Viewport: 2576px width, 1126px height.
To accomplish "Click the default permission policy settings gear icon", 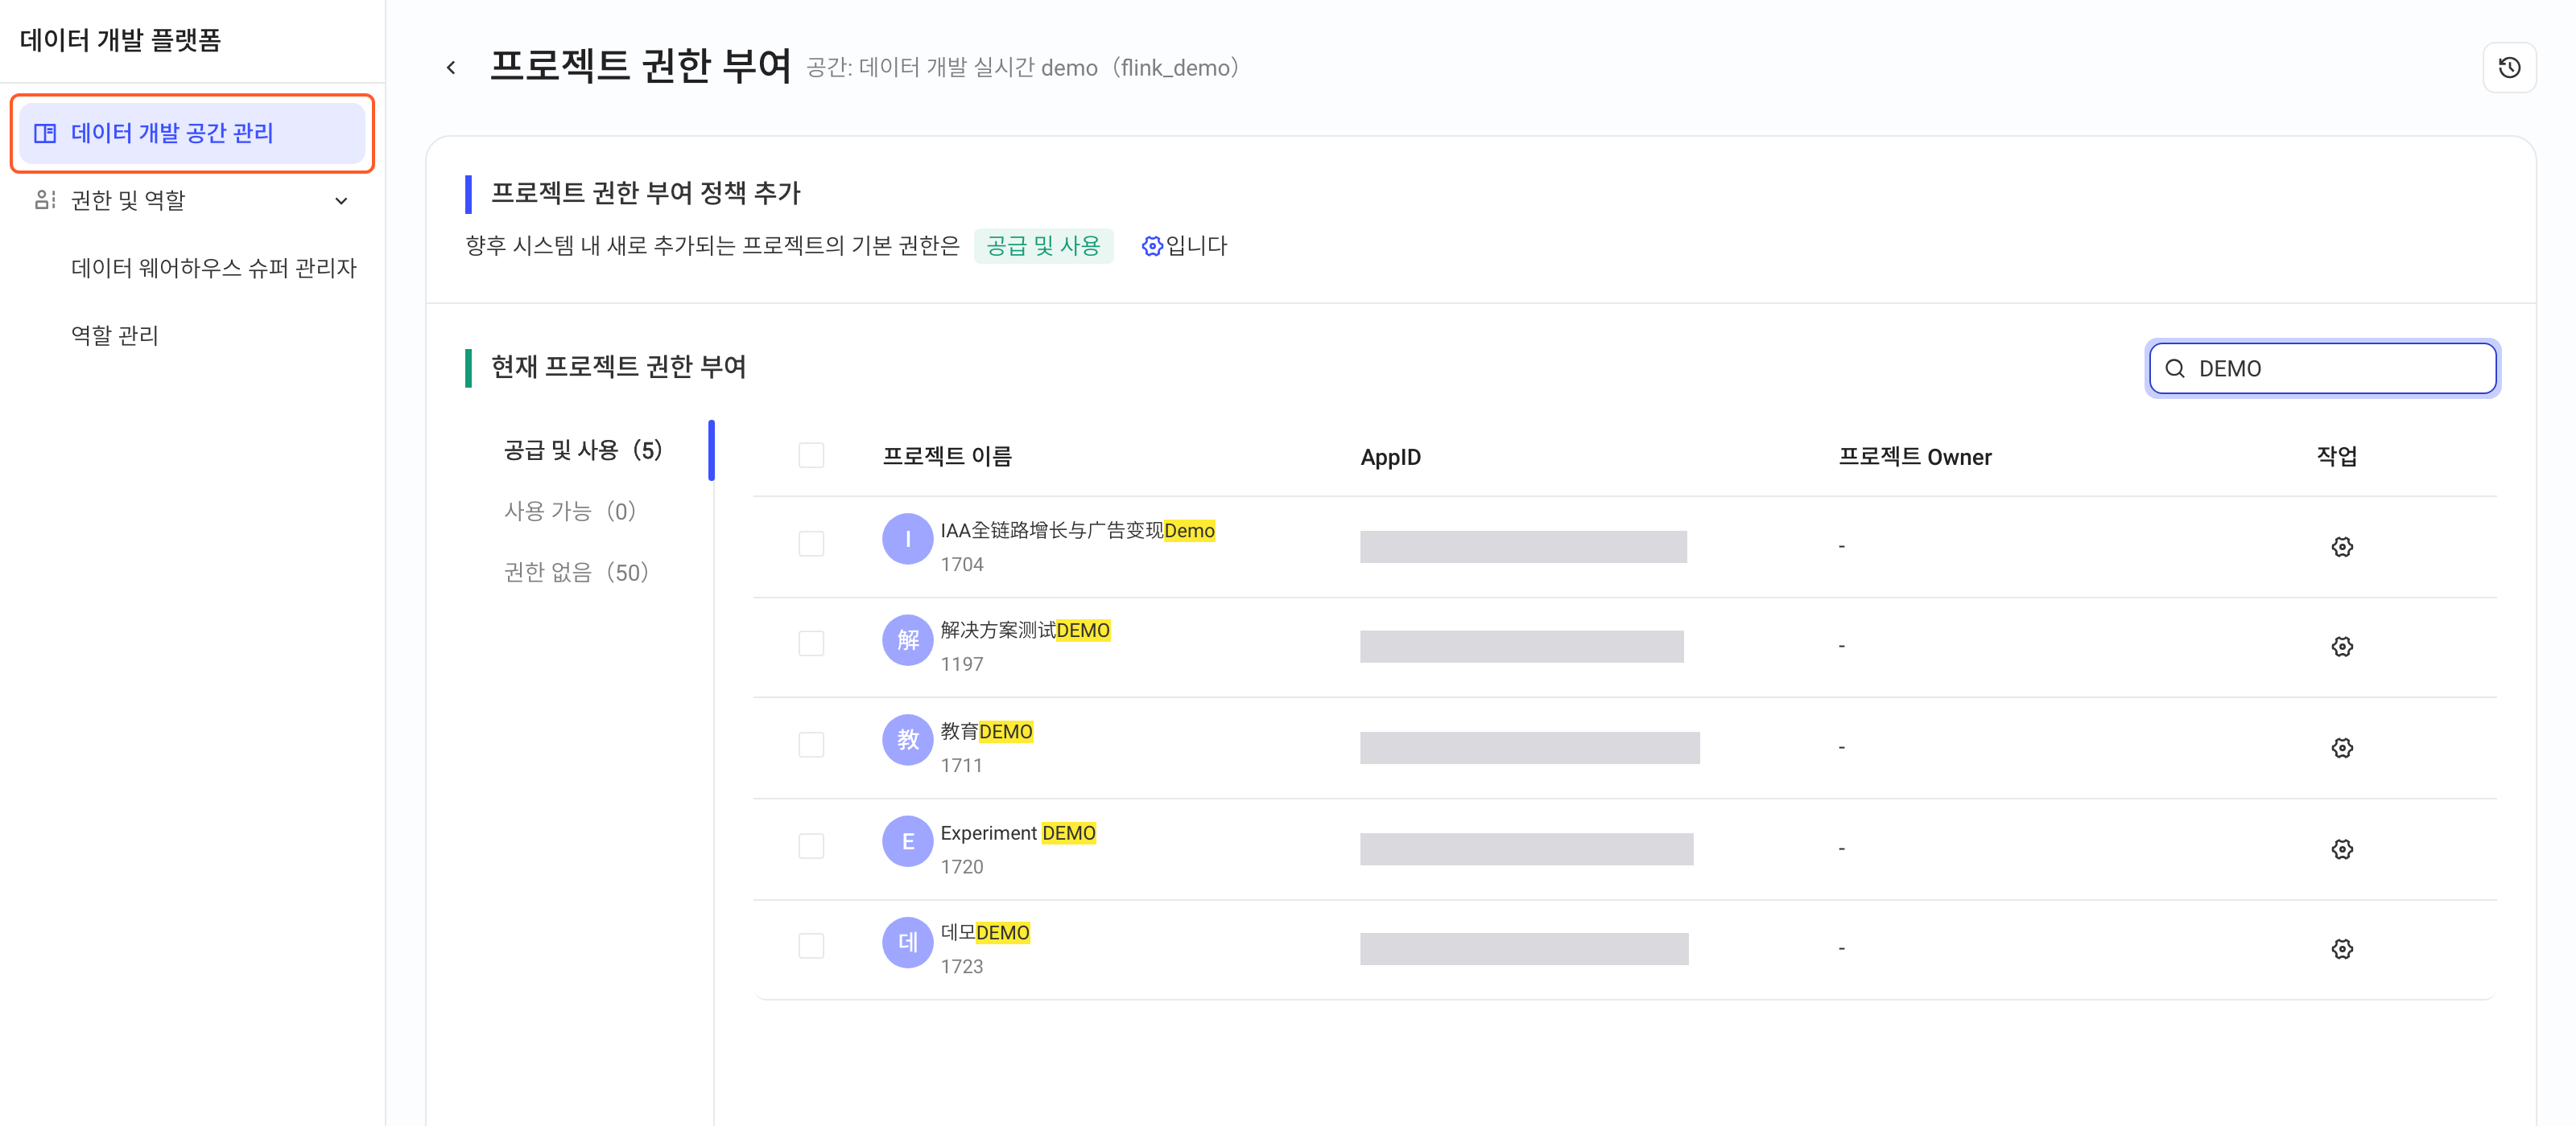I will (x=1152, y=246).
